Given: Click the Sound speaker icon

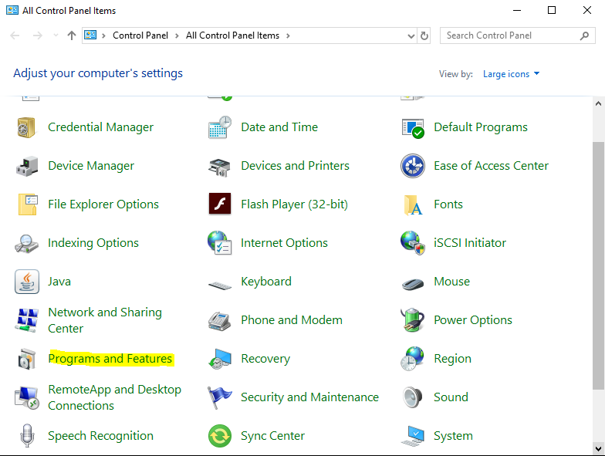Looking at the screenshot, I should pyautogui.click(x=413, y=397).
